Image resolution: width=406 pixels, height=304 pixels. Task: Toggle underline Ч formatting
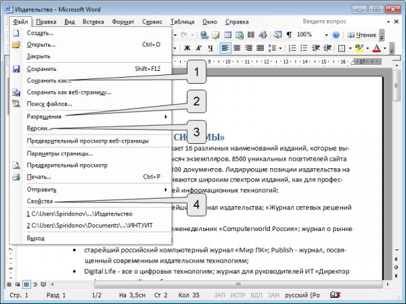[210, 48]
